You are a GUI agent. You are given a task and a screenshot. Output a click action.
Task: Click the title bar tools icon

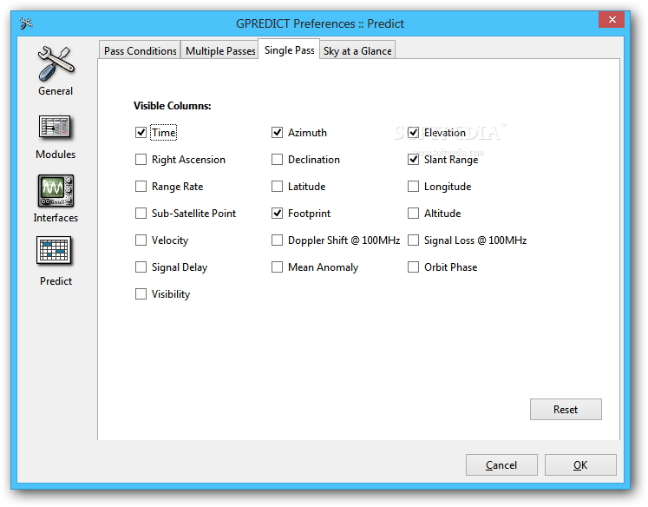[x=26, y=23]
